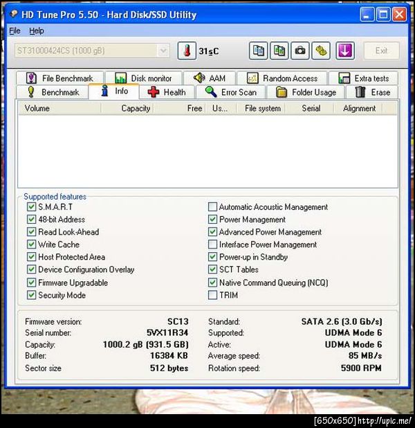Click firmware version value SC13
The image size is (415, 428).
178,321
